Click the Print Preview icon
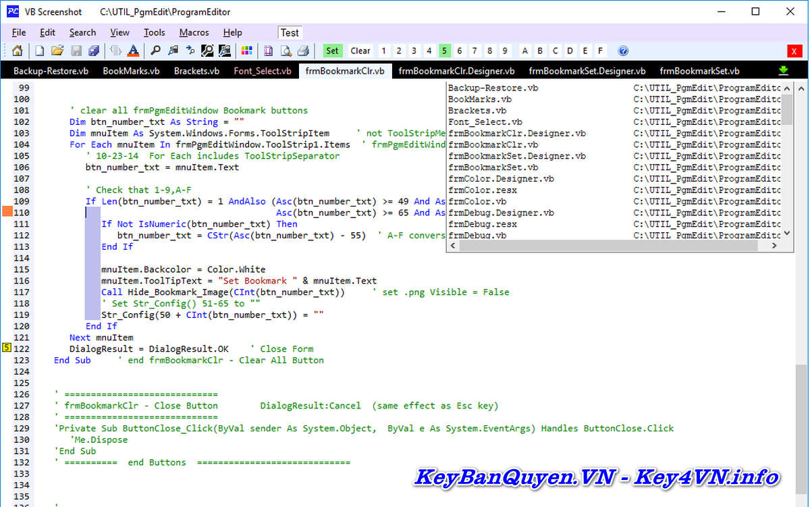This screenshot has width=810, height=507. (286, 51)
